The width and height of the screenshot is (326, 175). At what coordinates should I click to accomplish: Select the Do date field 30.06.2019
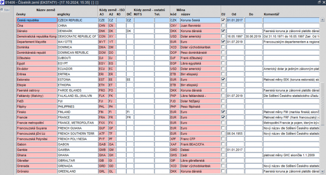pyautogui.click(x=253, y=36)
